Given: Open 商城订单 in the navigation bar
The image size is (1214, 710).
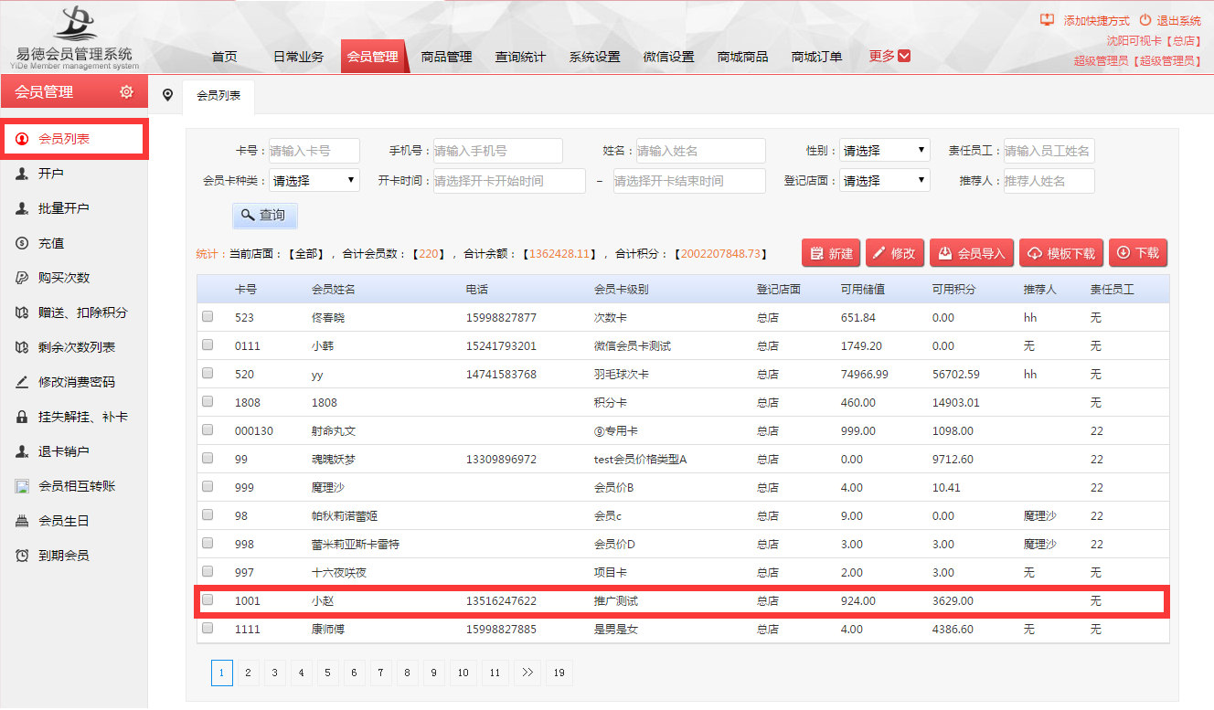Looking at the screenshot, I should (816, 57).
